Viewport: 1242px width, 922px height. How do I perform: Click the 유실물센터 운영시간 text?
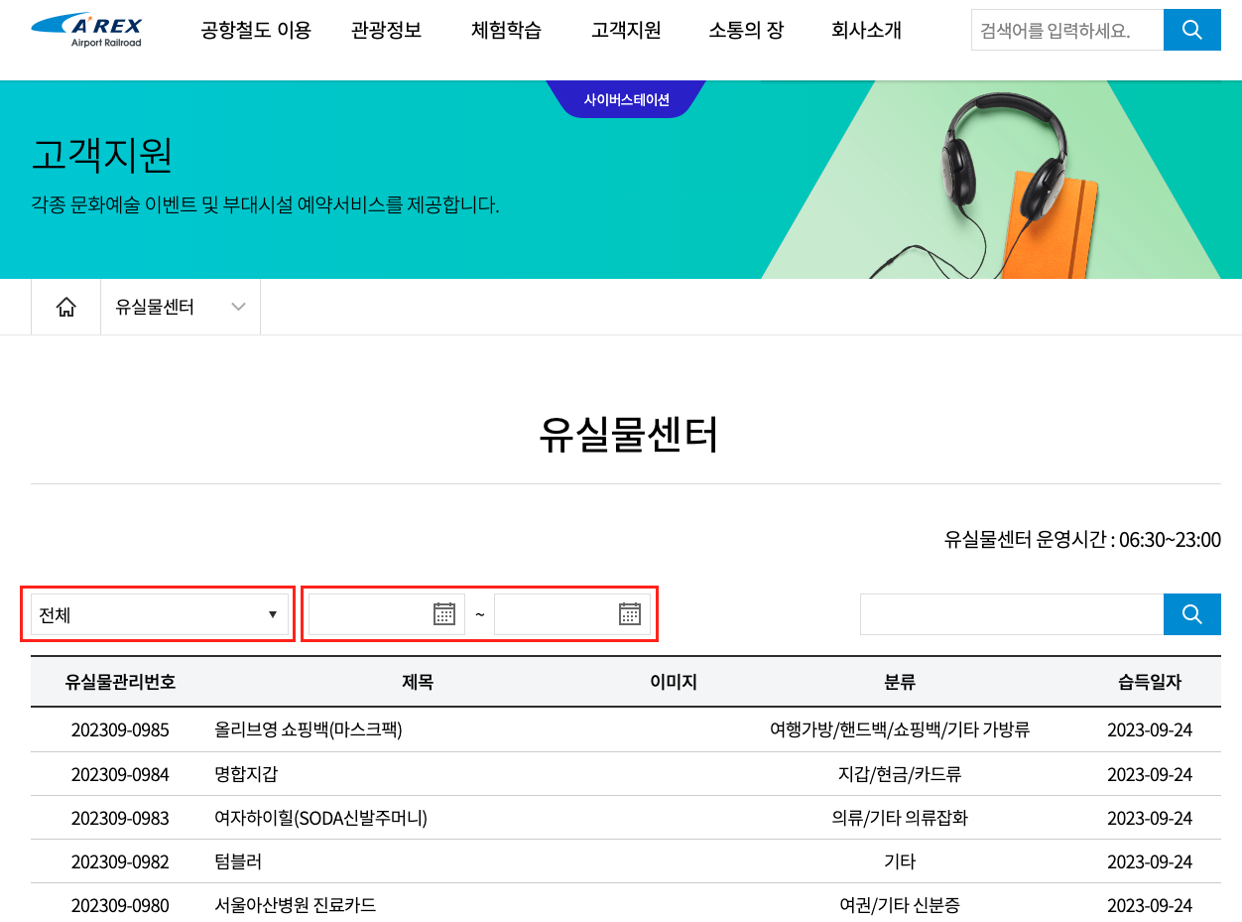tap(1082, 540)
